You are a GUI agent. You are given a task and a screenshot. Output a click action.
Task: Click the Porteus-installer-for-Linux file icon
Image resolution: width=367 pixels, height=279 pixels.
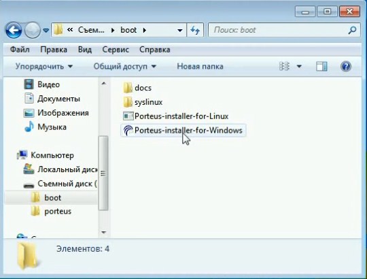pos(128,116)
